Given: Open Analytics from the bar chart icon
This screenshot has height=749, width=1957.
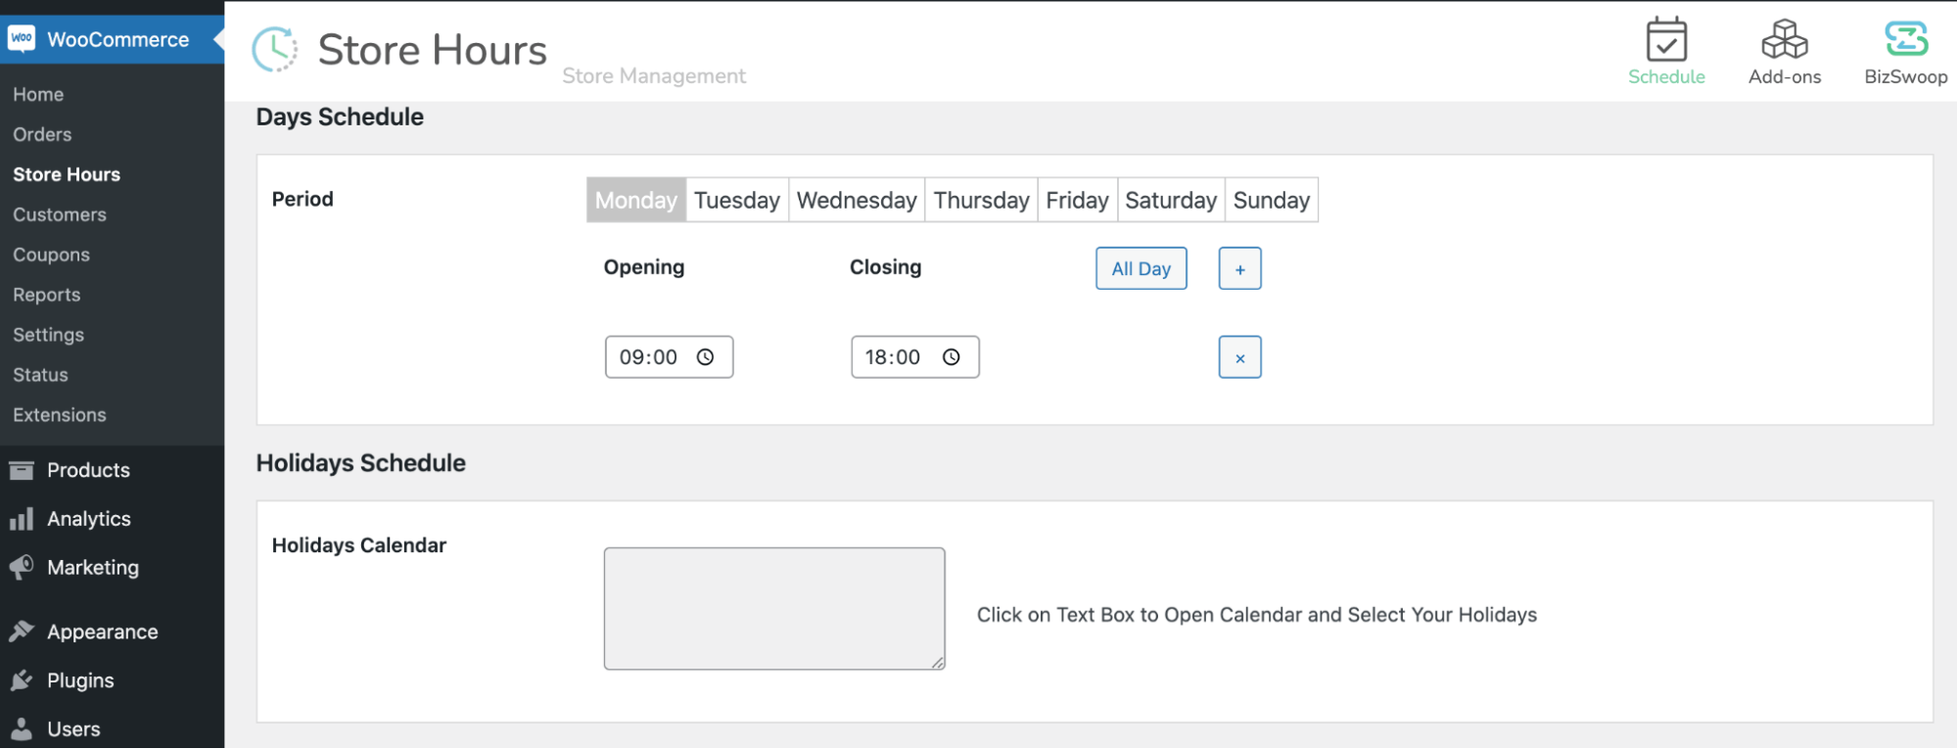Looking at the screenshot, I should pyautogui.click(x=22, y=519).
